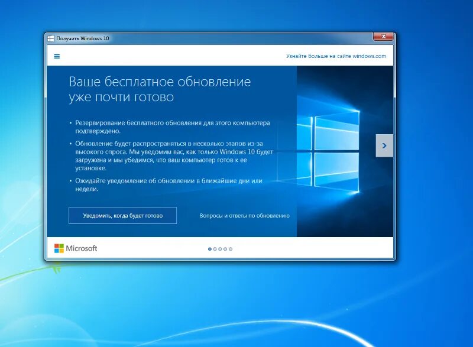Click the 'Уведомить, когда будет готово' button

[122, 216]
